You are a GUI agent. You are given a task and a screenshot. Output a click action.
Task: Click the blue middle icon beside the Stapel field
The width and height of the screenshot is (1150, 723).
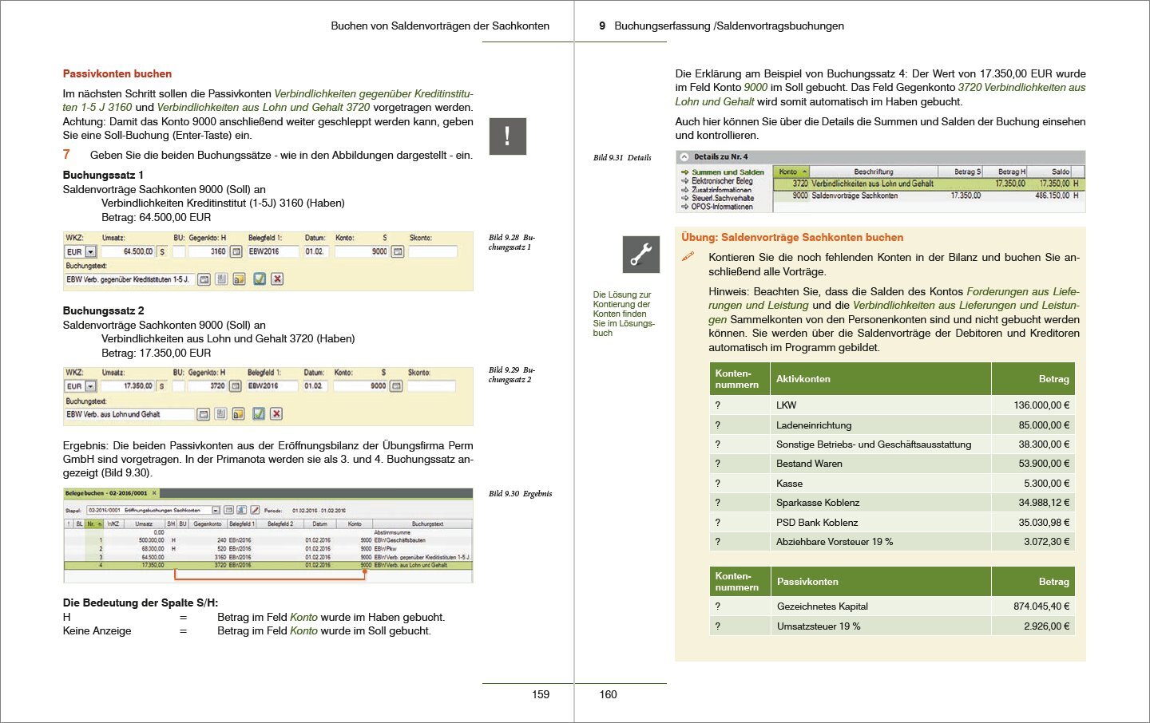click(241, 510)
